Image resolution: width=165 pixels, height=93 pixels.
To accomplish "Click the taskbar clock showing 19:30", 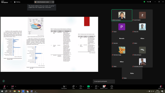I will click(x=158, y=91).
